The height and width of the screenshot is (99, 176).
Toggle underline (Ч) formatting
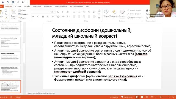[x=43, y=16]
